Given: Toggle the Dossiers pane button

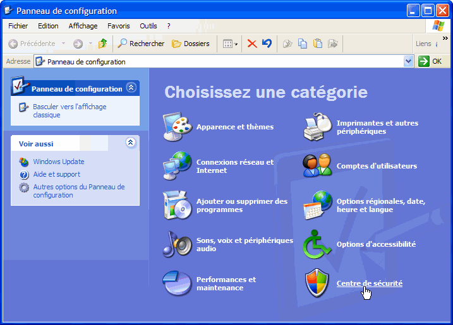Looking at the screenshot, I should click(191, 44).
